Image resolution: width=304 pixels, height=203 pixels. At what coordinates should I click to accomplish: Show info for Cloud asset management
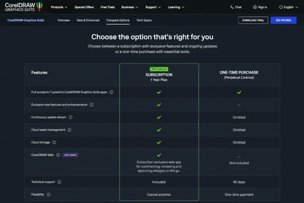click(69, 130)
